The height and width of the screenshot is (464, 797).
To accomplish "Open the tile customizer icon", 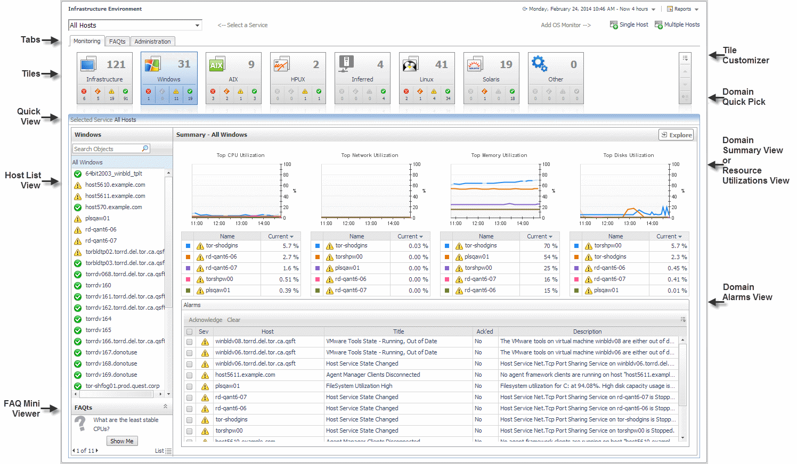I will (x=685, y=58).
